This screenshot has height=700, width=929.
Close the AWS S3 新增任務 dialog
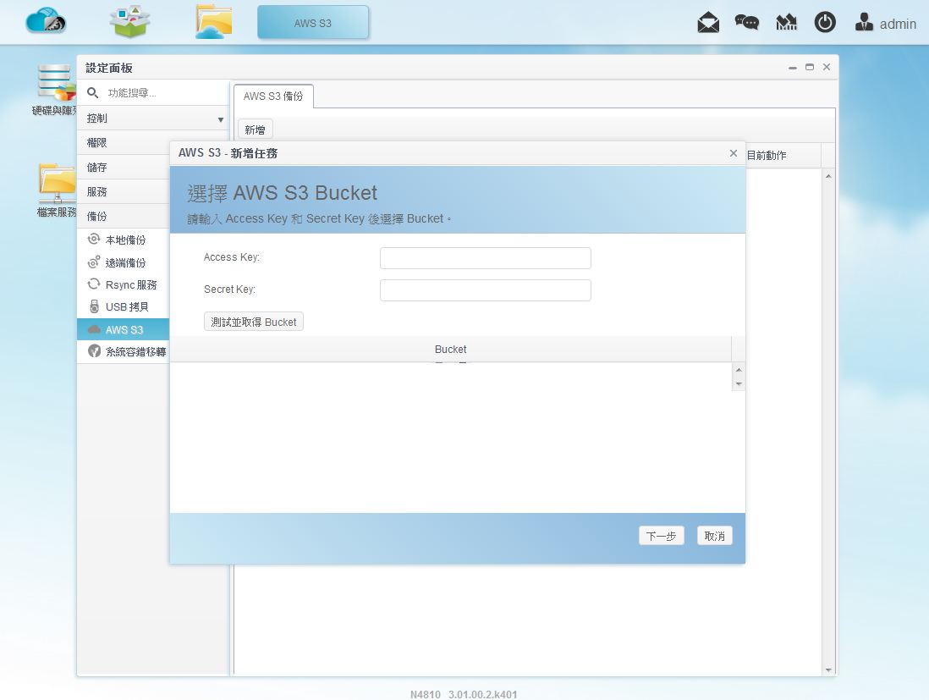coord(734,153)
